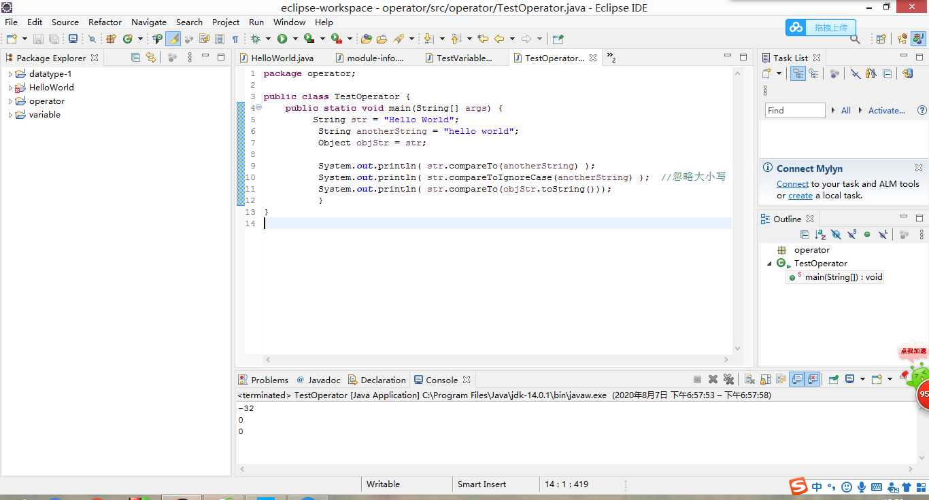Click the New Java Package icon
Image resolution: width=929 pixels, height=500 pixels.
pyautogui.click(x=110, y=39)
